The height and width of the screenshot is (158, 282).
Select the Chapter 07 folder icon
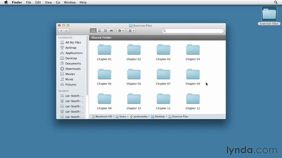(163, 74)
